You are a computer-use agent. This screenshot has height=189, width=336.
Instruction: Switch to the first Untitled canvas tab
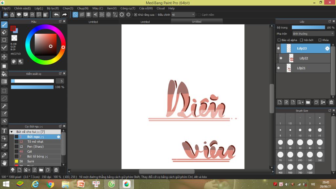[93, 22]
